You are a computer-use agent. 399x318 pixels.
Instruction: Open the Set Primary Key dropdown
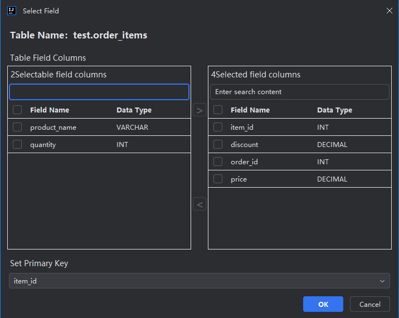199,281
